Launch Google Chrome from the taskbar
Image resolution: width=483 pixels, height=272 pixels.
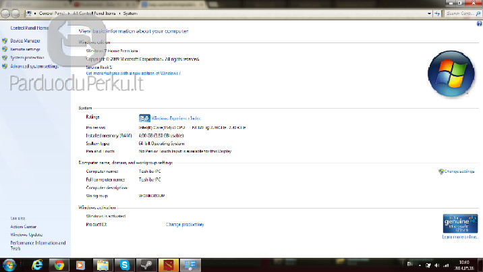tap(59, 265)
